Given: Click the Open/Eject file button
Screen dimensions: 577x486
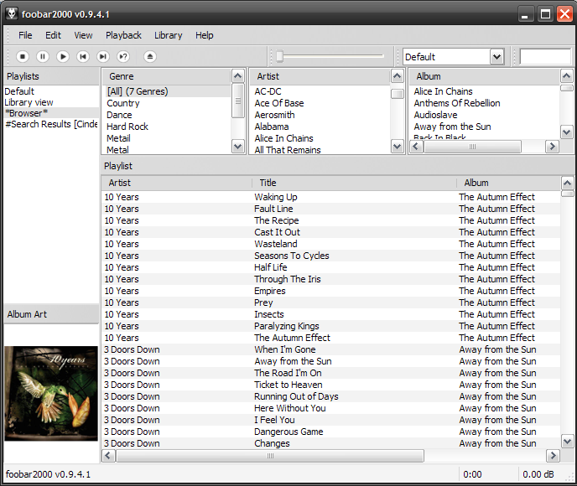Looking at the screenshot, I should click(x=150, y=57).
